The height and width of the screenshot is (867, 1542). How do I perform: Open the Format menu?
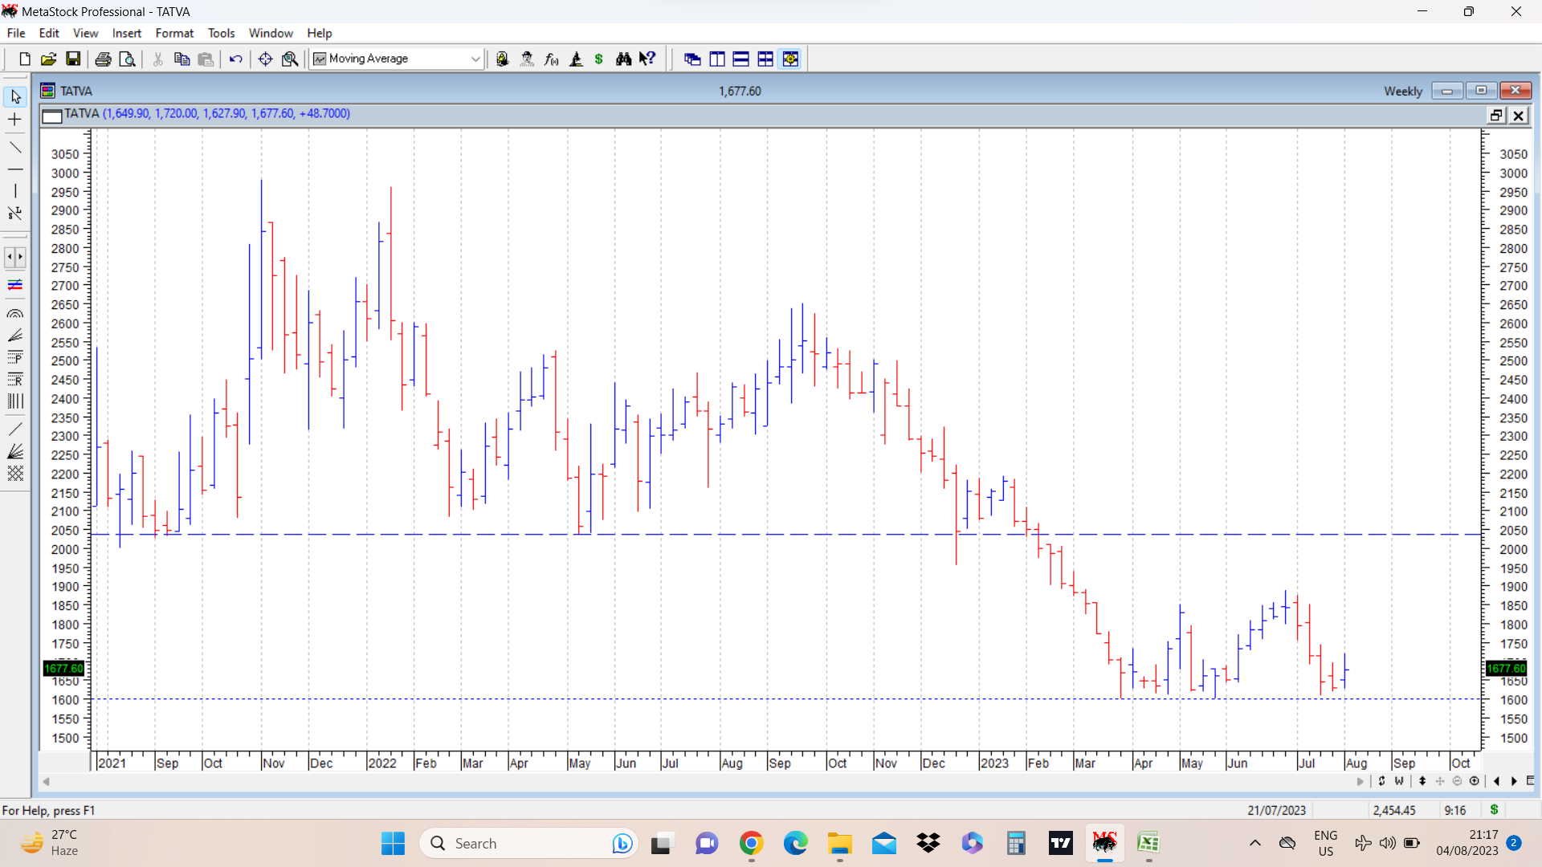(x=174, y=33)
